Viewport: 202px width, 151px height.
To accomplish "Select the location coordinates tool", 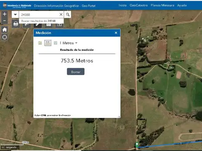I will tap(56, 43).
